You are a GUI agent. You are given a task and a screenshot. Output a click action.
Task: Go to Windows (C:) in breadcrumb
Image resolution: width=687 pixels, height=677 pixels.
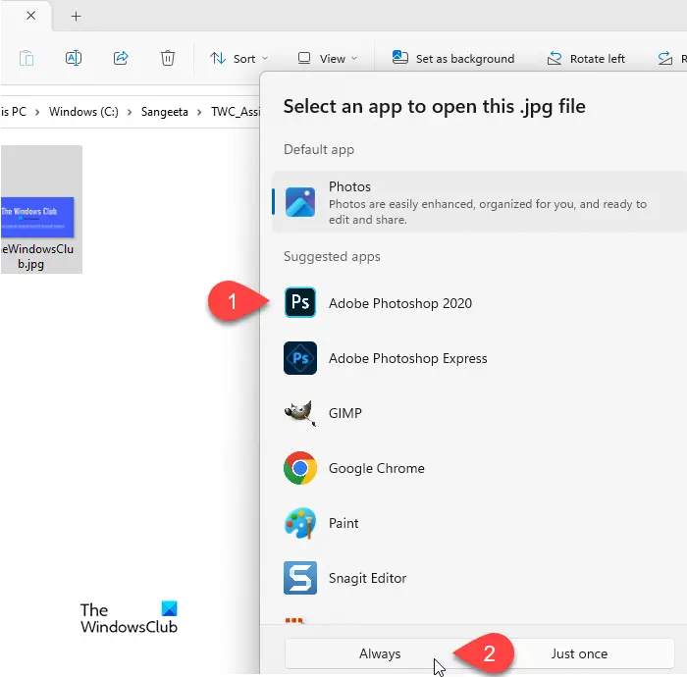click(x=83, y=112)
